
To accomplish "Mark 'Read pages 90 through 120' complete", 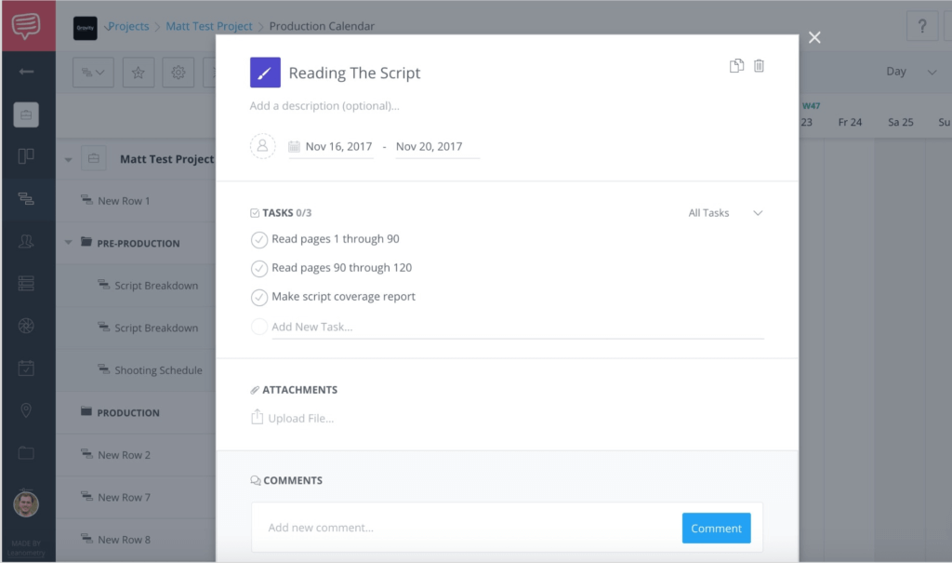I will [x=259, y=269].
